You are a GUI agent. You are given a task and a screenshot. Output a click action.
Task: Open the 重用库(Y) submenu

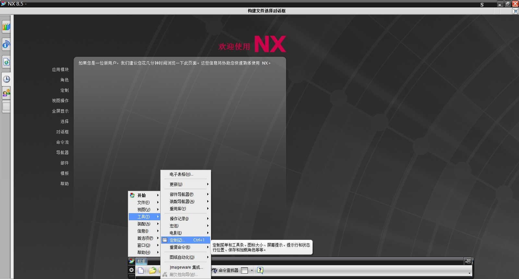point(186,209)
